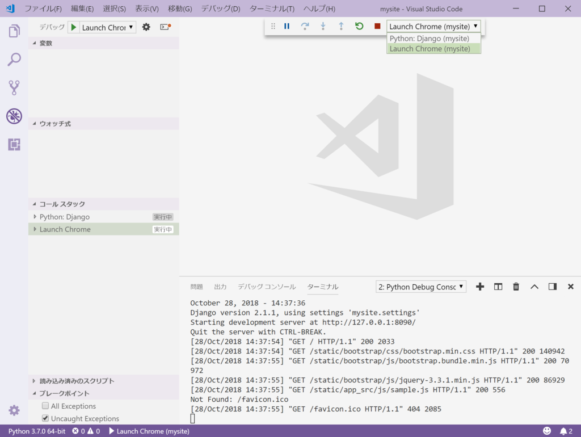Open the Extensions view
Image resolution: width=581 pixels, height=437 pixels.
[14, 145]
